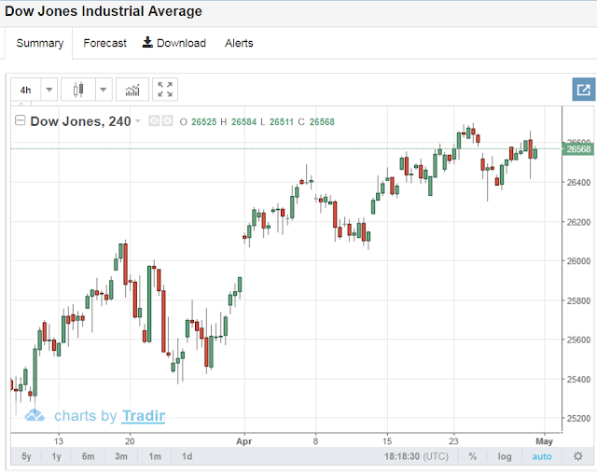Image resolution: width=597 pixels, height=473 pixels.
Task: Open series settings with the gear icon in the legend
Action: (168, 121)
